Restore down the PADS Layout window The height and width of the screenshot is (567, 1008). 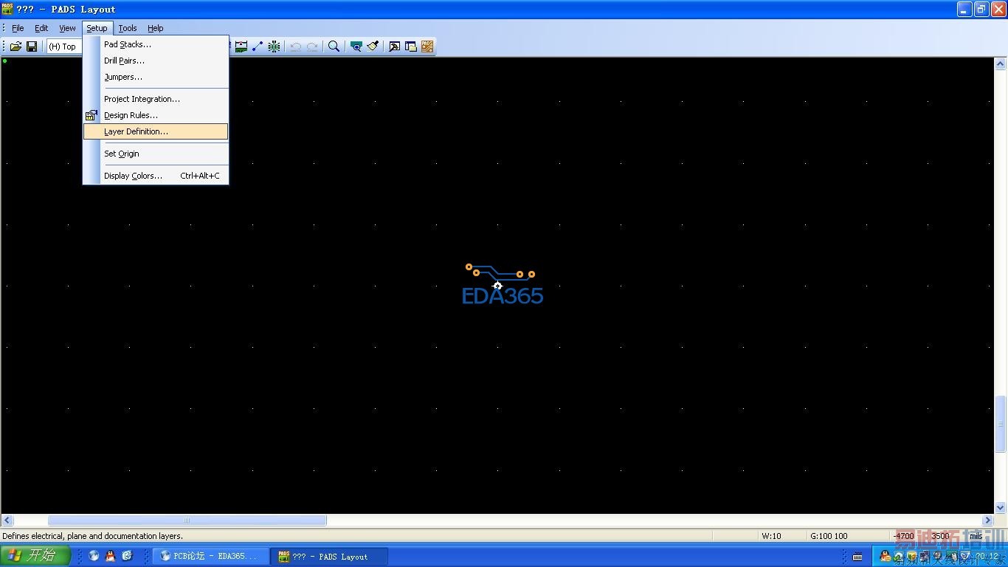(x=981, y=9)
